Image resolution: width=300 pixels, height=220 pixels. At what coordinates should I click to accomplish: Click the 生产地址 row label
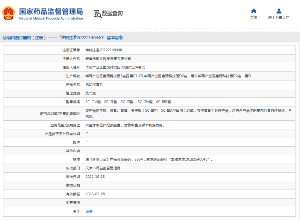pos(73,76)
